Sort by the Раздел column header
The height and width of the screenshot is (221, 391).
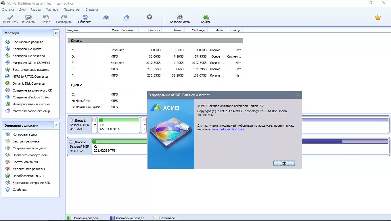point(88,30)
